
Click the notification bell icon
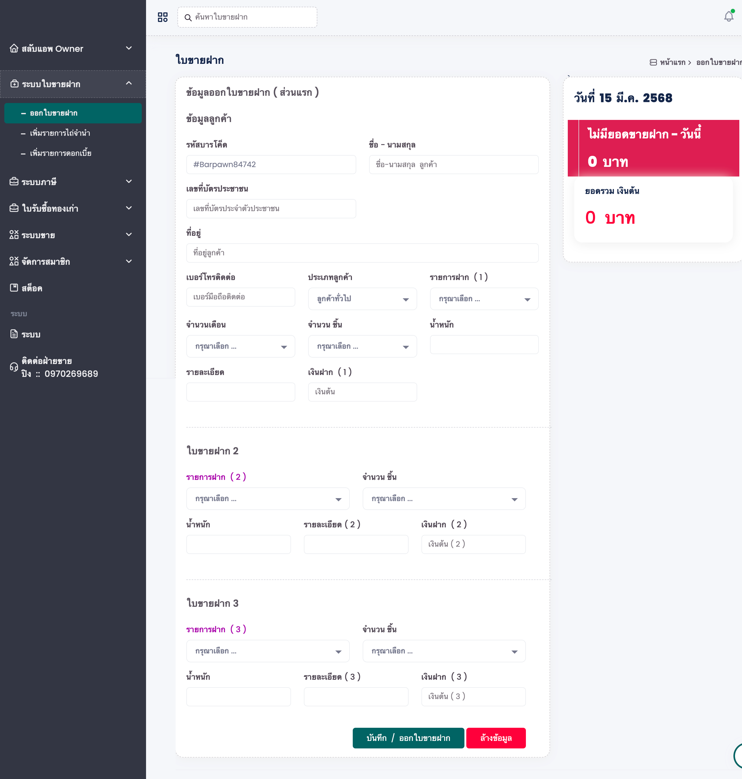pyautogui.click(x=728, y=17)
